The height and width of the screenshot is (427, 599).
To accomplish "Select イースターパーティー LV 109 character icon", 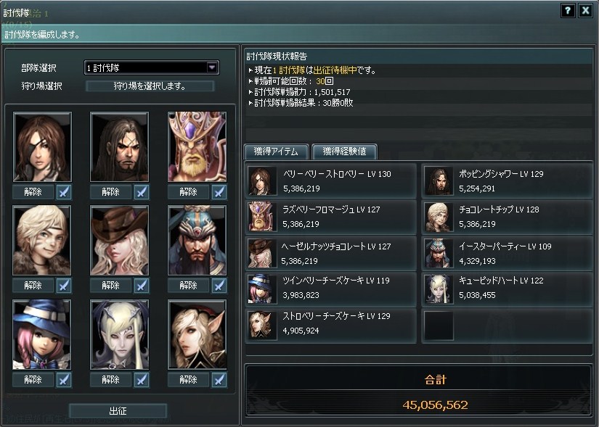I will (x=439, y=254).
